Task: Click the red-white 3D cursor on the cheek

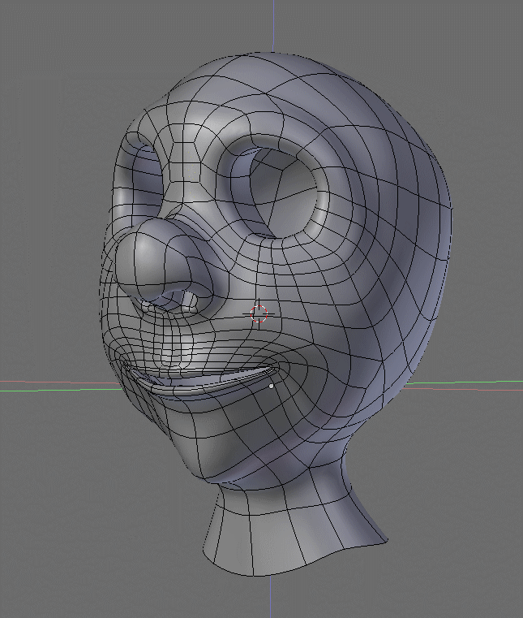Action: pyautogui.click(x=259, y=313)
